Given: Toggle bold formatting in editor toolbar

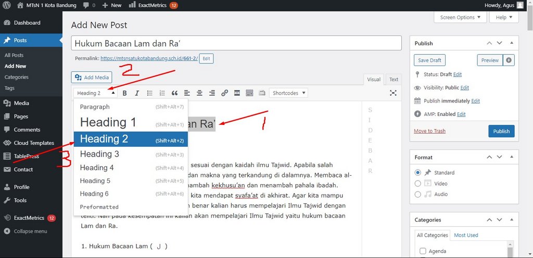Looking at the screenshot, I should click(x=125, y=93).
